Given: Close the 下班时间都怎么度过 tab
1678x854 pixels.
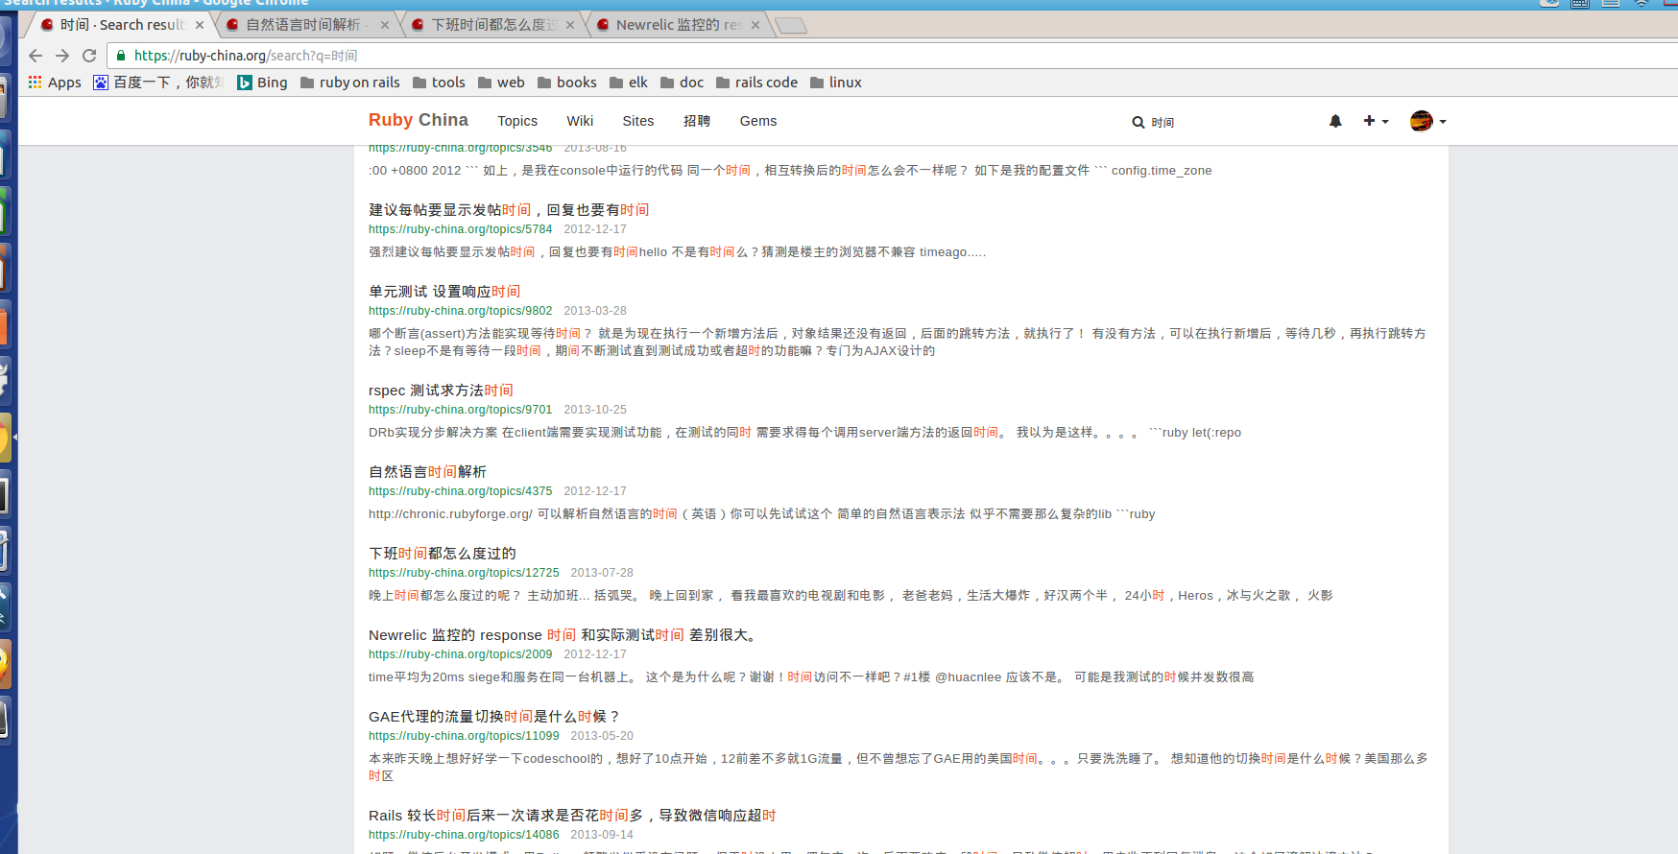Looking at the screenshot, I should coord(570,25).
